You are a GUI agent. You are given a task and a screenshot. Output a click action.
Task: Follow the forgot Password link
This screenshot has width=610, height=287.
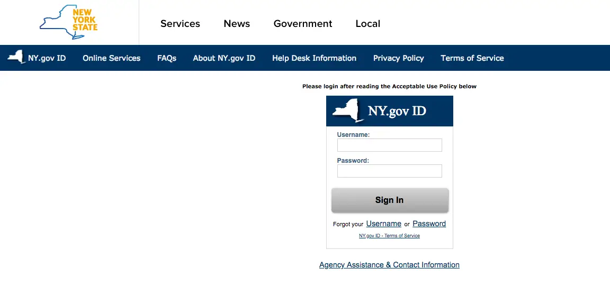click(x=429, y=224)
